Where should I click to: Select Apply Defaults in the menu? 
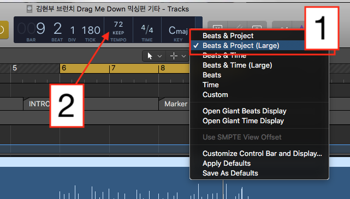pyautogui.click(x=259, y=163)
